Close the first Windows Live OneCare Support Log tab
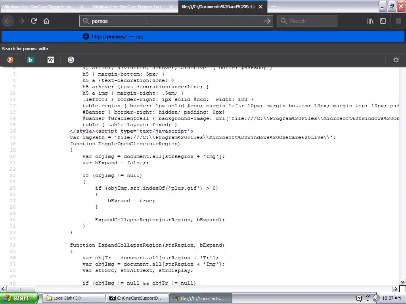The height and width of the screenshot is (304, 406). click(x=82, y=7)
